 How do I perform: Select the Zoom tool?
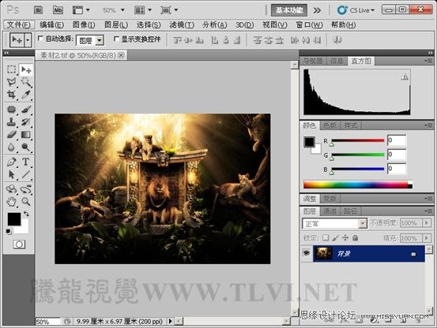click(26, 201)
